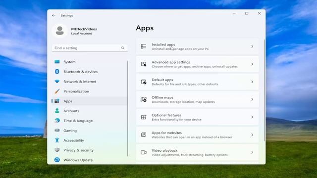
Task: Click the Apps heading text
Action: [145, 28]
